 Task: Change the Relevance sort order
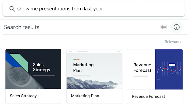click(x=173, y=42)
